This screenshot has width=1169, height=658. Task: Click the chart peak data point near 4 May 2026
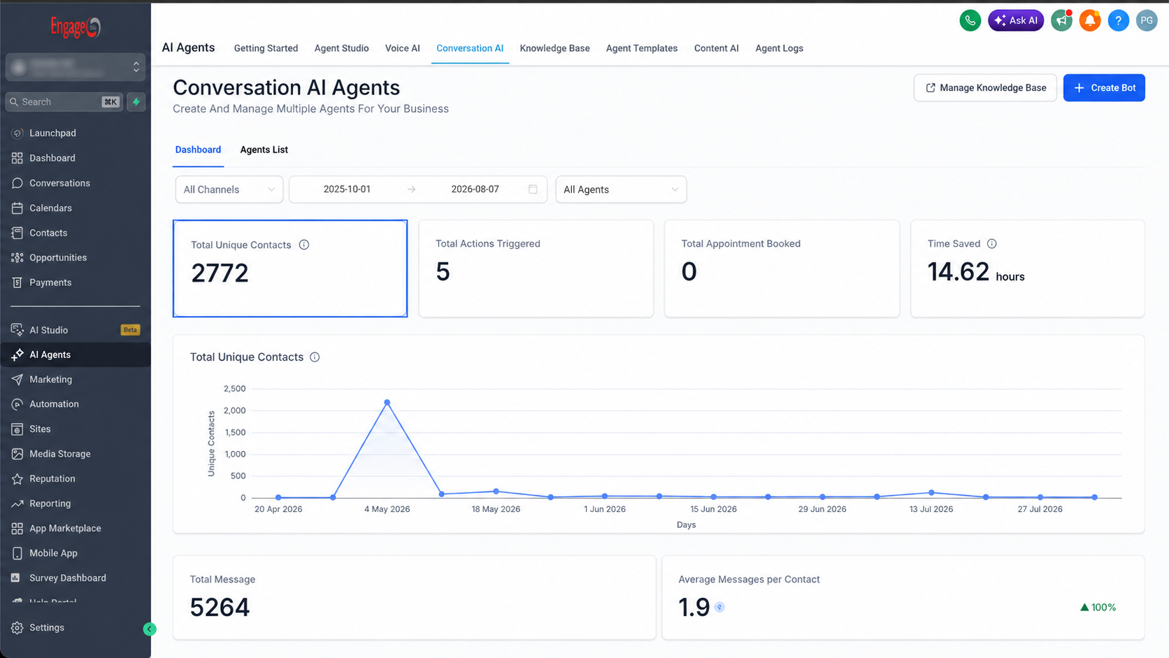tap(387, 402)
